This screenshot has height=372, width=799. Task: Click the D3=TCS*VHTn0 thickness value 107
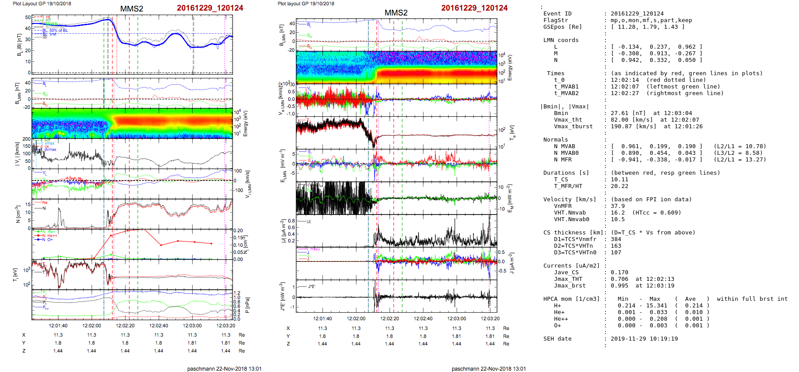point(616,253)
